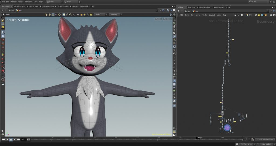
Task: Open the Persp viewport dropdown
Action: click(x=158, y=19)
